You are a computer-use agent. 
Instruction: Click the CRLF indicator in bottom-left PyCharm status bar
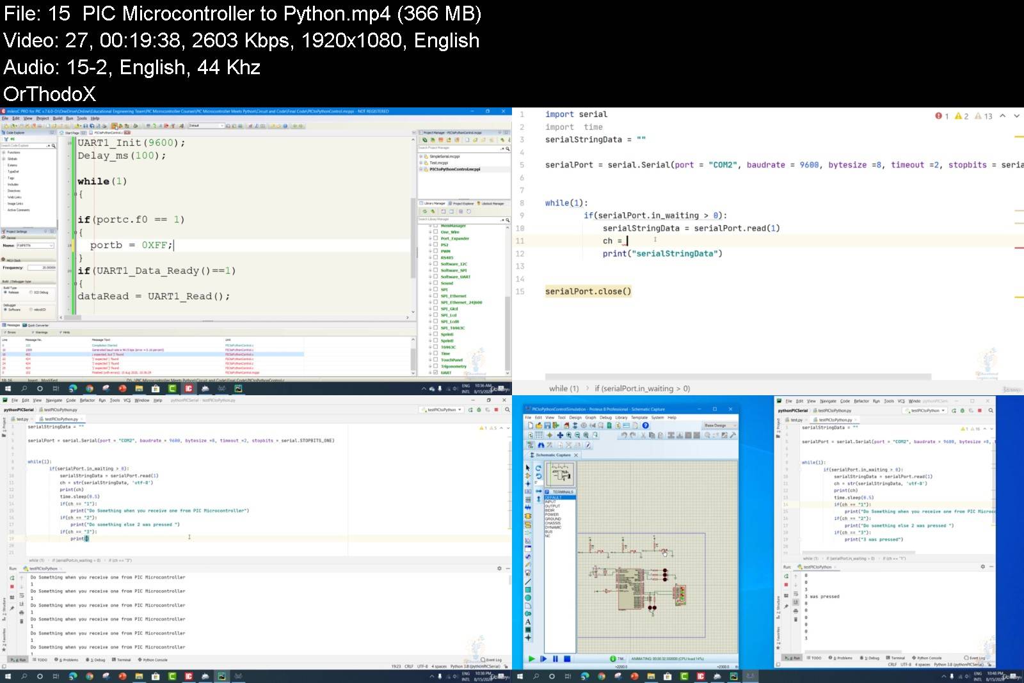(409, 666)
